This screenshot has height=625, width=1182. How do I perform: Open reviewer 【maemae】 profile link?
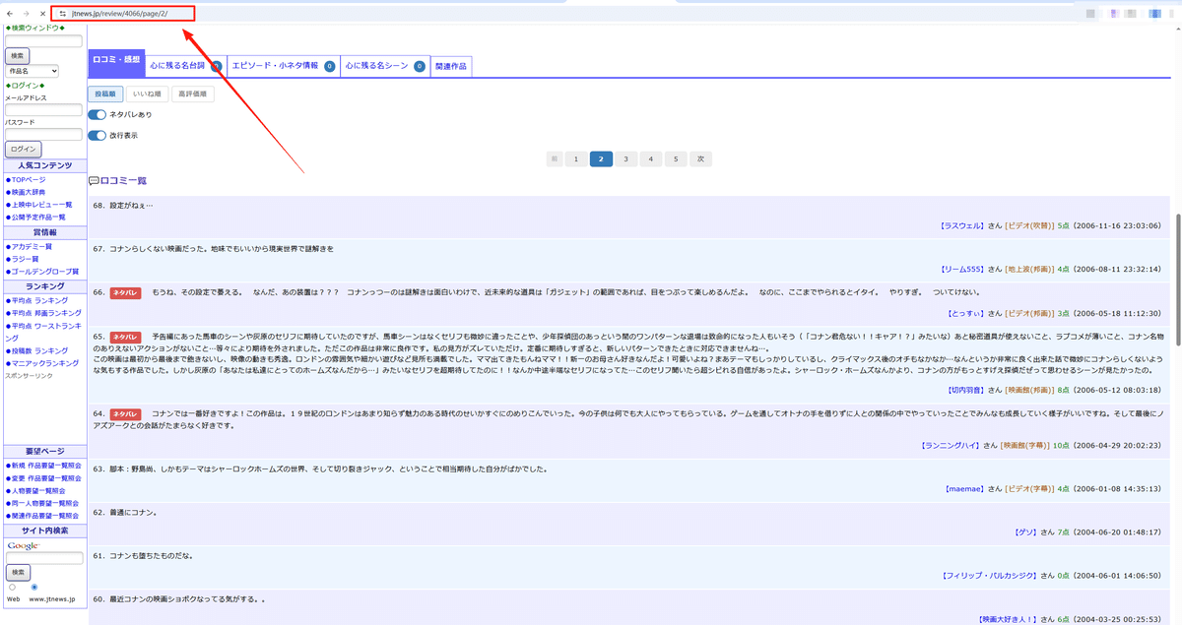pos(965,488)
